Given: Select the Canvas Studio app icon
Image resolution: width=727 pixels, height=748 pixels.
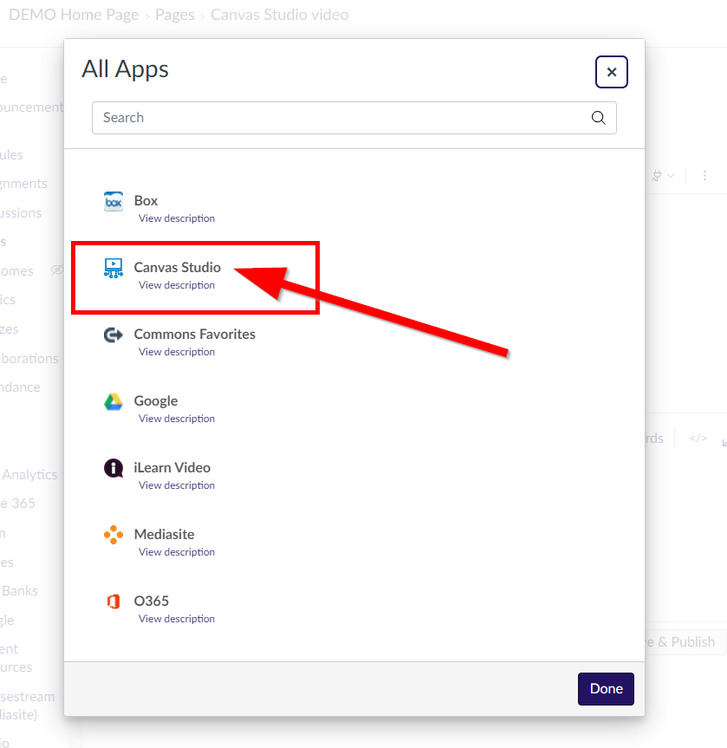Looking at the screenshot, I should [x=114, y=268].
